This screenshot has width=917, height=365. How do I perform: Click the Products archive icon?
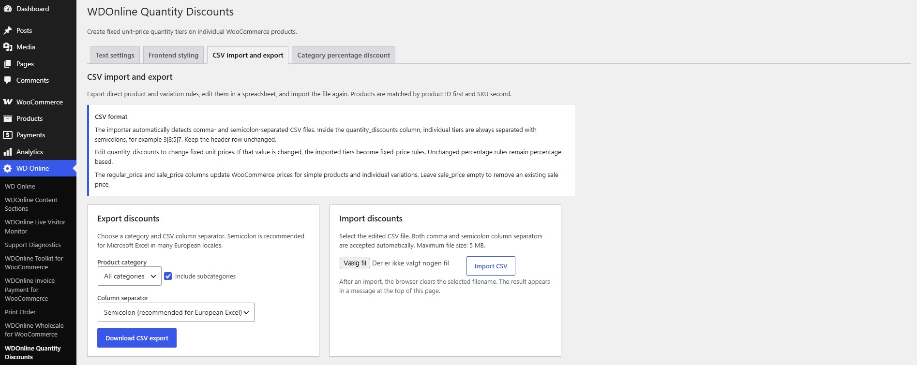click(8, 118)
